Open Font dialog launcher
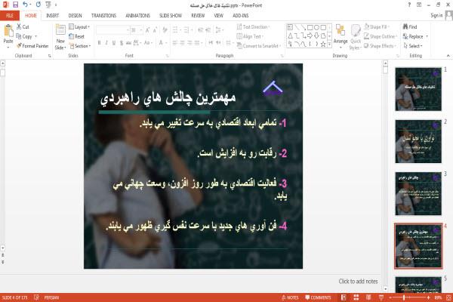This screenshot has width=453, height=302. click(167, 56)
